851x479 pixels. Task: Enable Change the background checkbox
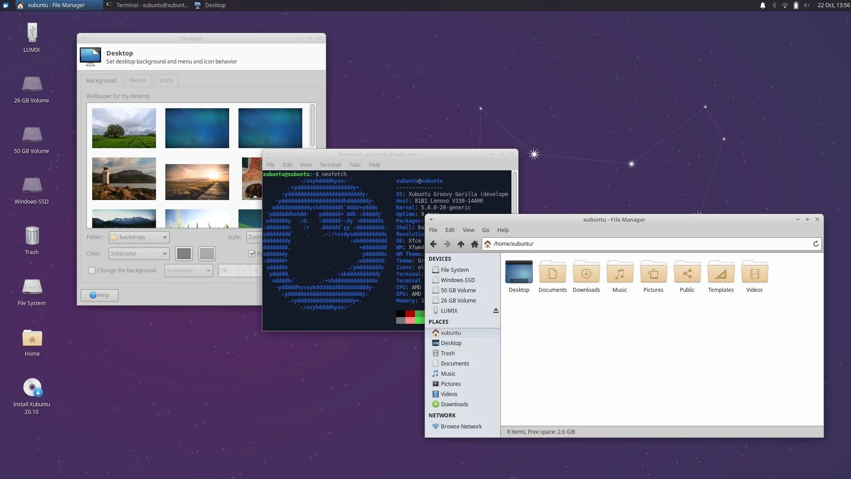[x=92, y=271]
